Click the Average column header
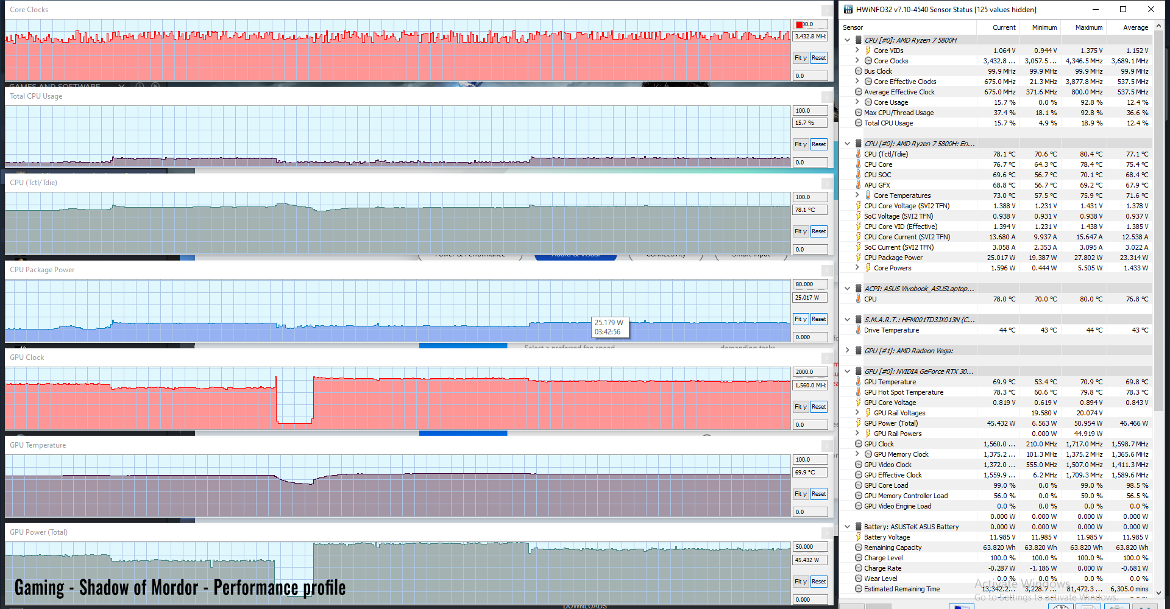 point(1135,27)
